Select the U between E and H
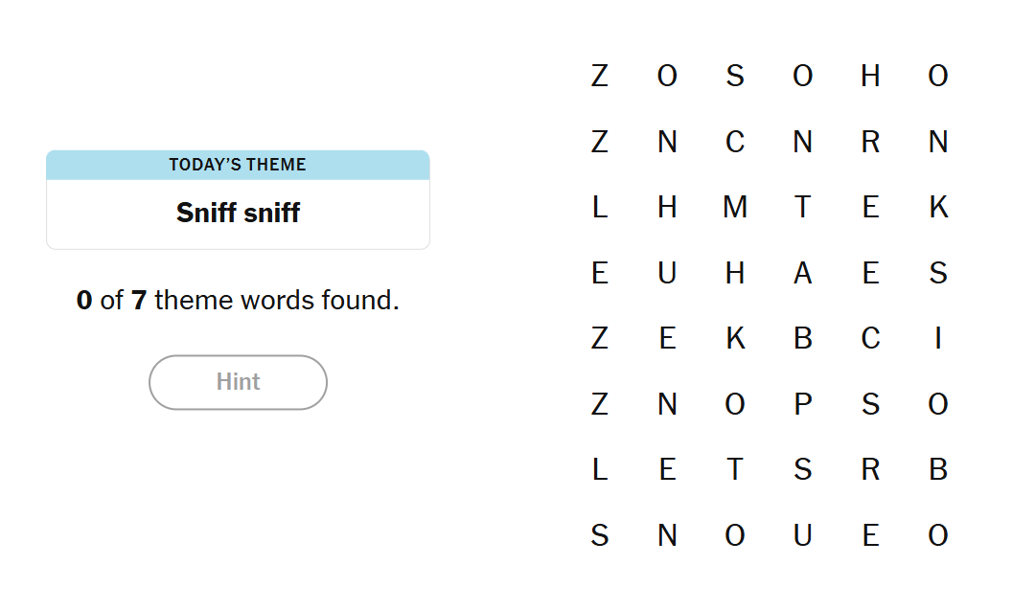Viewport: 1012px width, 610px height. coord(667,273)
